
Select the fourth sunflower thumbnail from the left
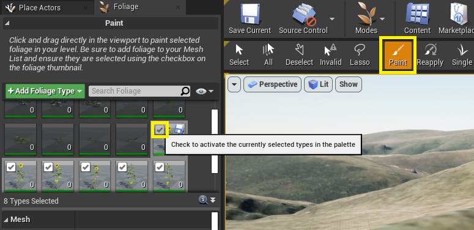131,176
